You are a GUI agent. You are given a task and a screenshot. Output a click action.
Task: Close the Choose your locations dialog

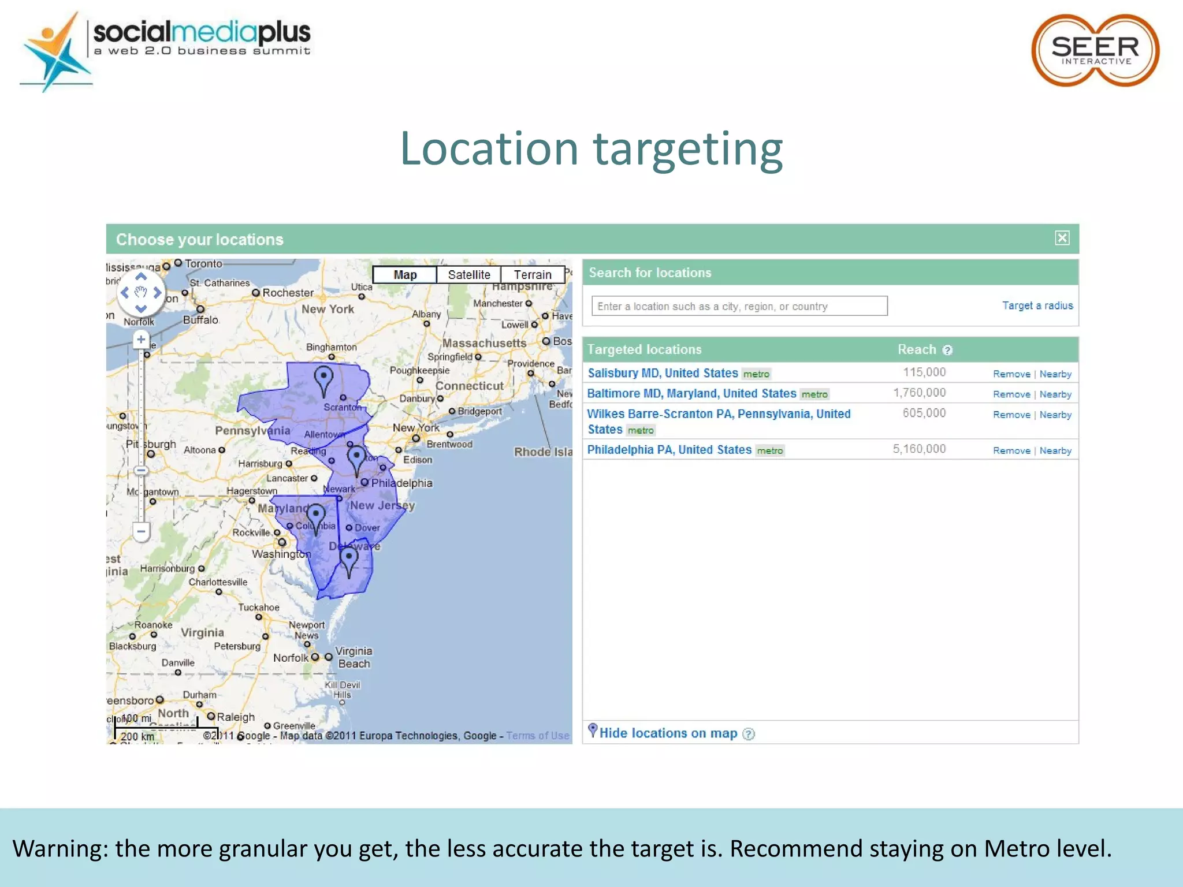pos(1062,238)
